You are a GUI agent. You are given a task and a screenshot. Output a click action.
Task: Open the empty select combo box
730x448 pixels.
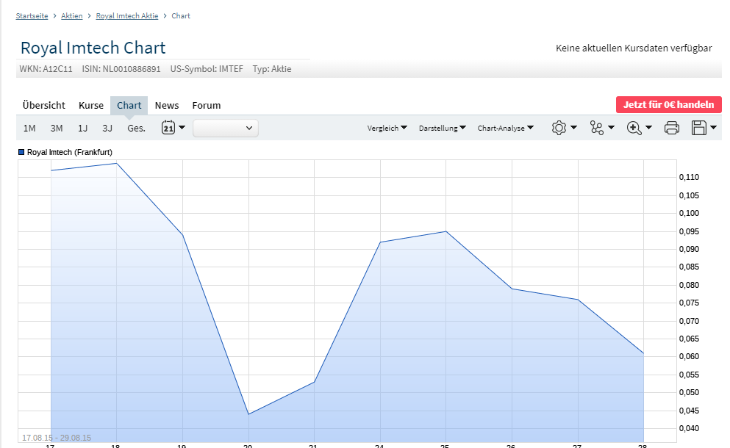tap(226, 128)
